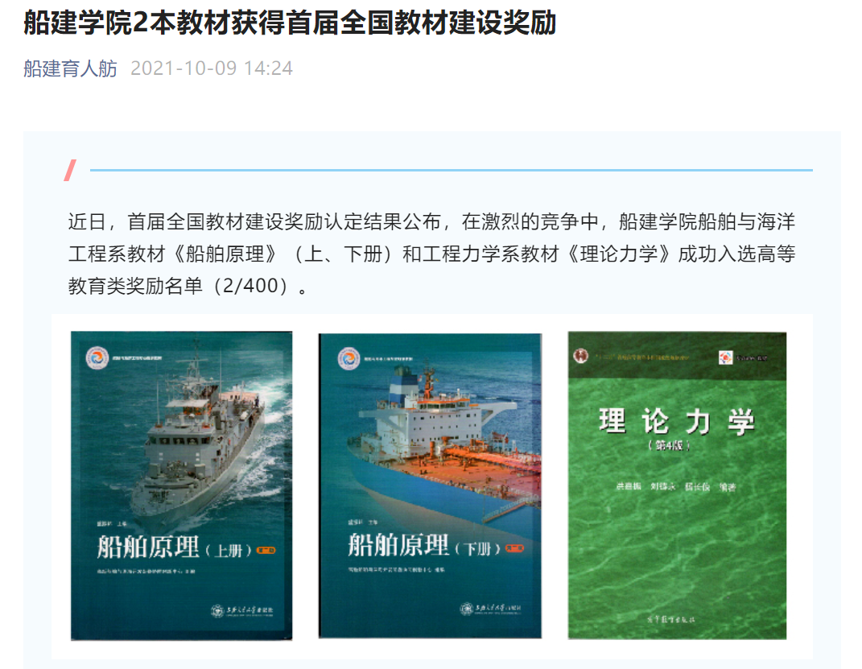Open the 船建育人舫 account link
The height and width of the screenshot is (669, 862).
70,68
